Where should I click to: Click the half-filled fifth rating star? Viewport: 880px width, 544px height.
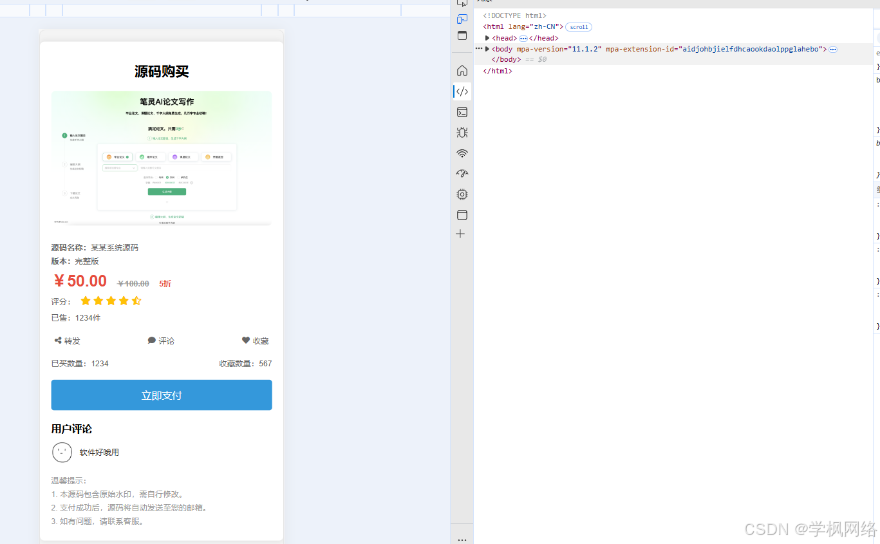pos(136,301)
